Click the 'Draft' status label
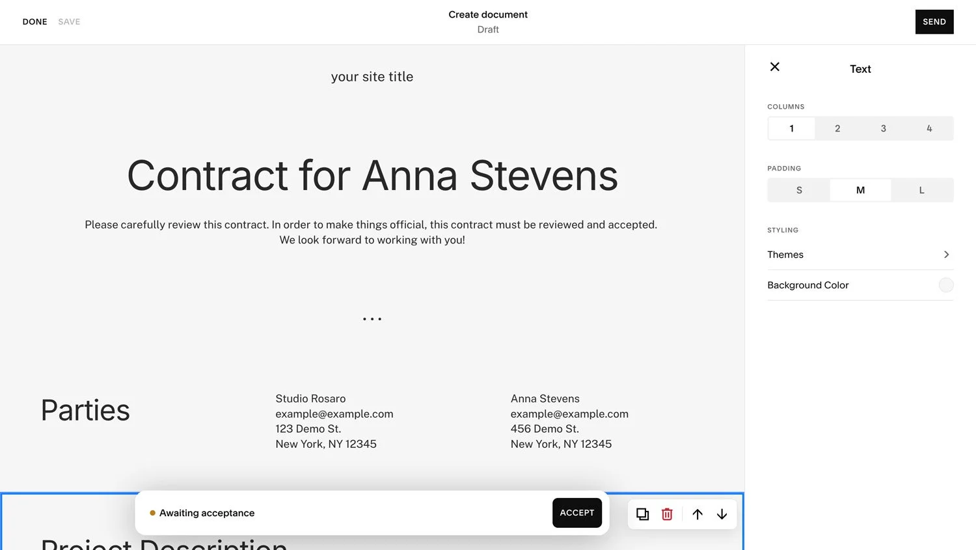976x550 pixels. tap(488, 29)
